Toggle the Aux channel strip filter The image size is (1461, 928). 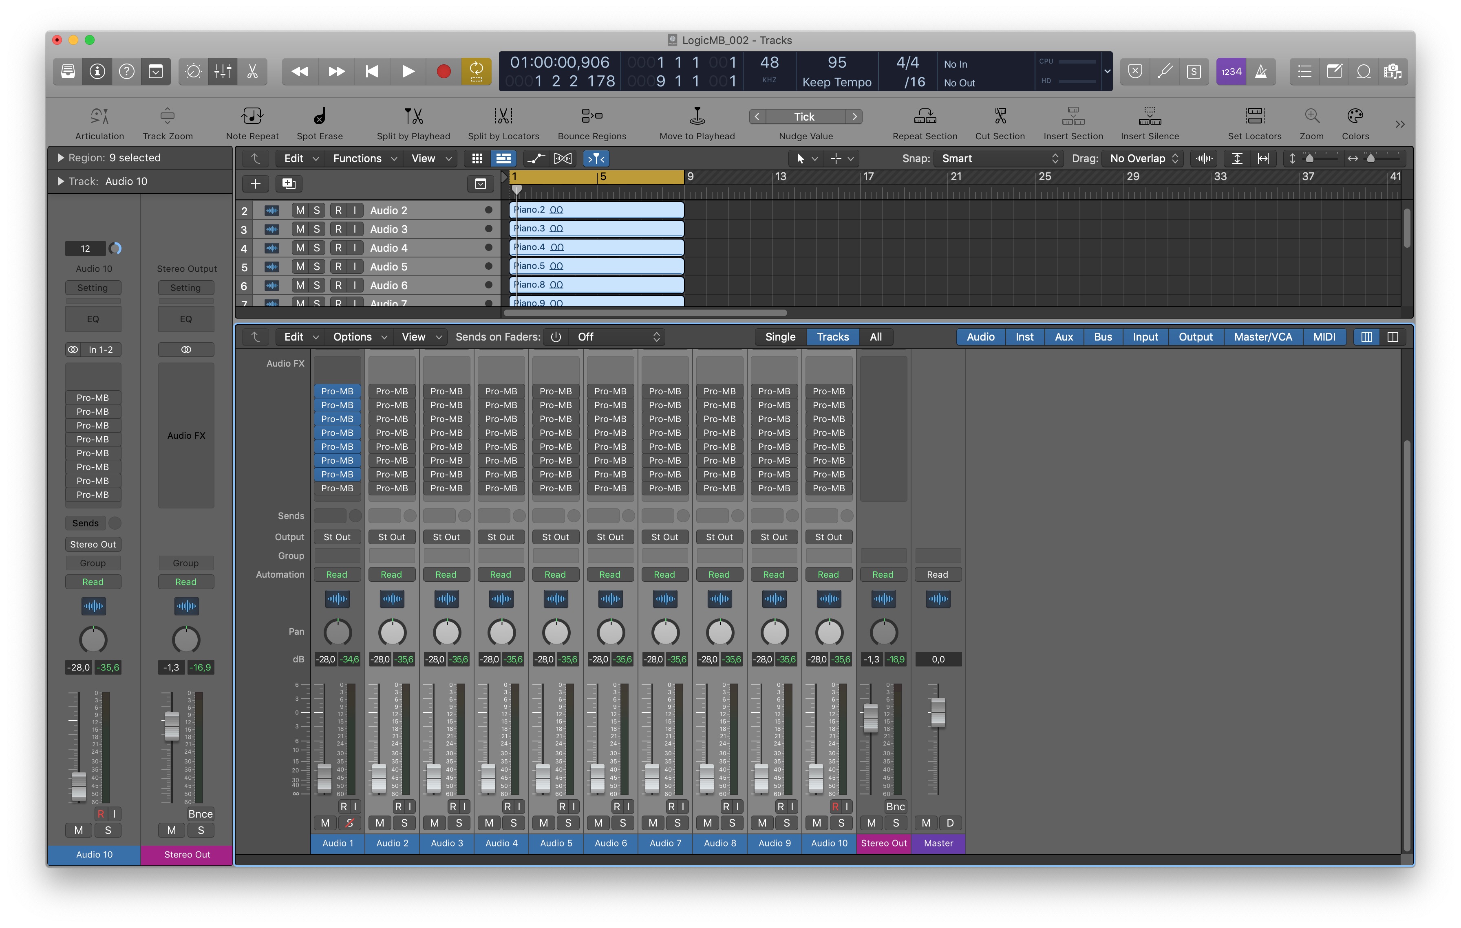point(1064,337)
